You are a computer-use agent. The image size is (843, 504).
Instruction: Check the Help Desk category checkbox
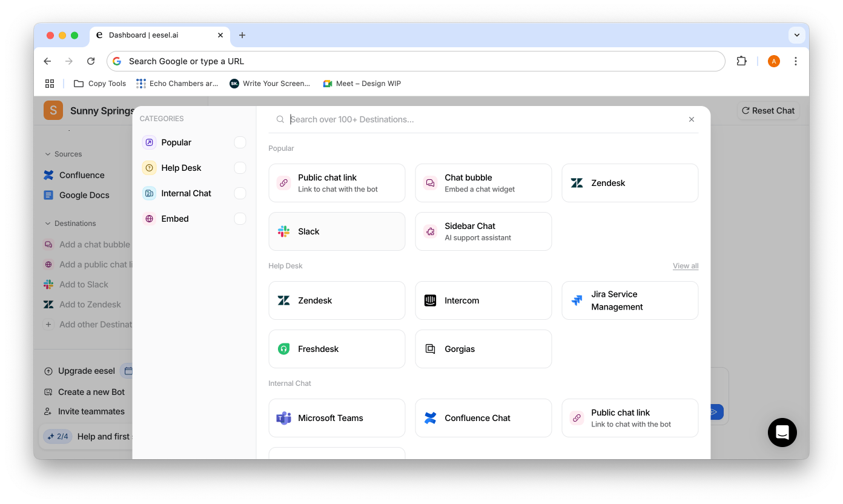pyautogui.click(x=240, y=168)
